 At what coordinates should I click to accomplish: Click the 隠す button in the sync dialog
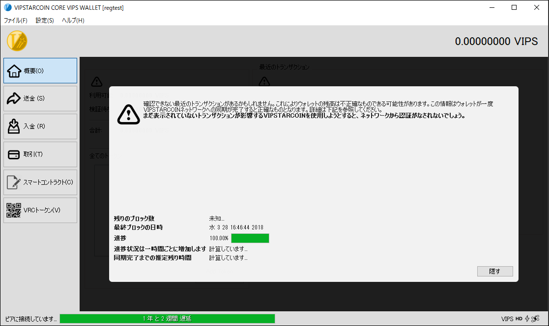[x=495, y=271]
